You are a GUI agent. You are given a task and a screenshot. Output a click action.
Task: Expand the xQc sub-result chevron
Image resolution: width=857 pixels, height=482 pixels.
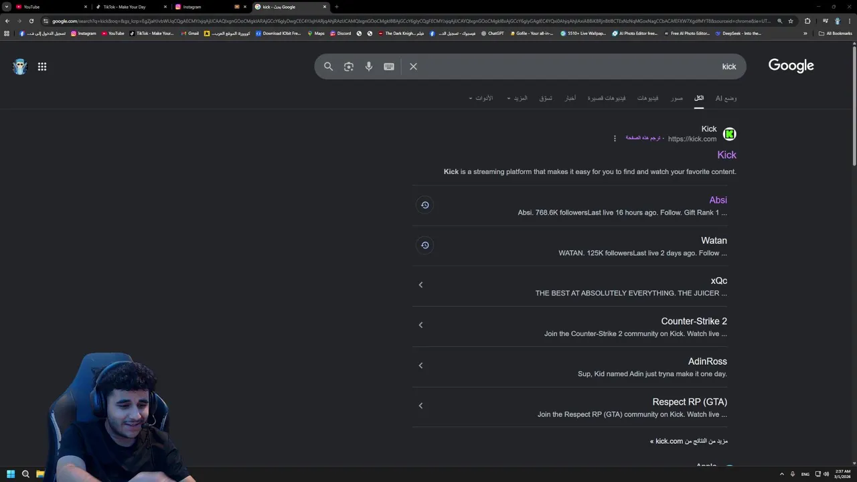point(420,285)
